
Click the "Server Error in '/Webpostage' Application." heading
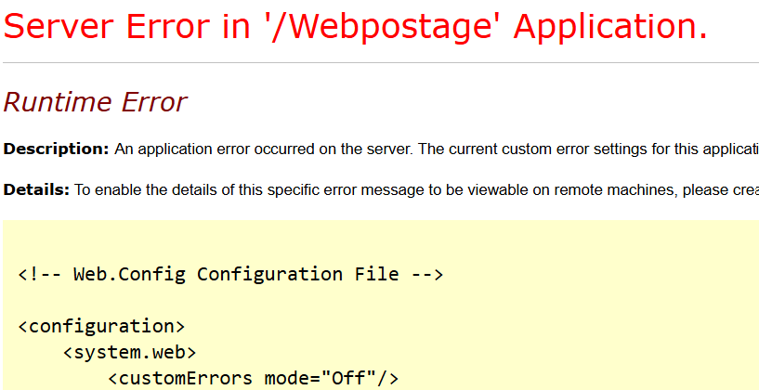(x=355, y=27)
